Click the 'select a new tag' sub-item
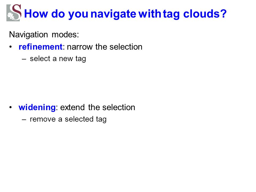 (x=58, y=59)
